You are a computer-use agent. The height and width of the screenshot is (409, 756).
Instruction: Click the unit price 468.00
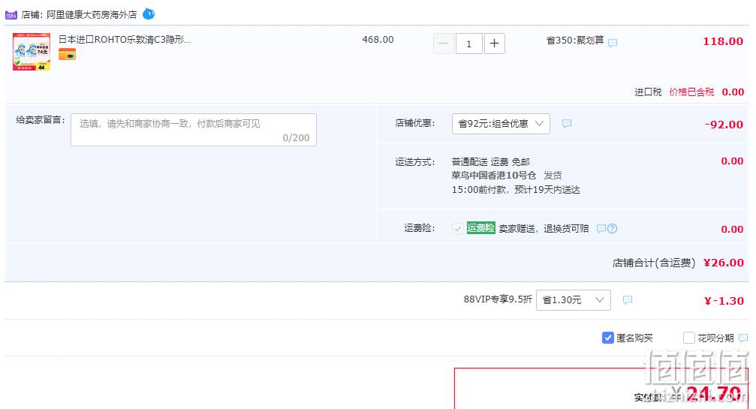tap(378, 40)
